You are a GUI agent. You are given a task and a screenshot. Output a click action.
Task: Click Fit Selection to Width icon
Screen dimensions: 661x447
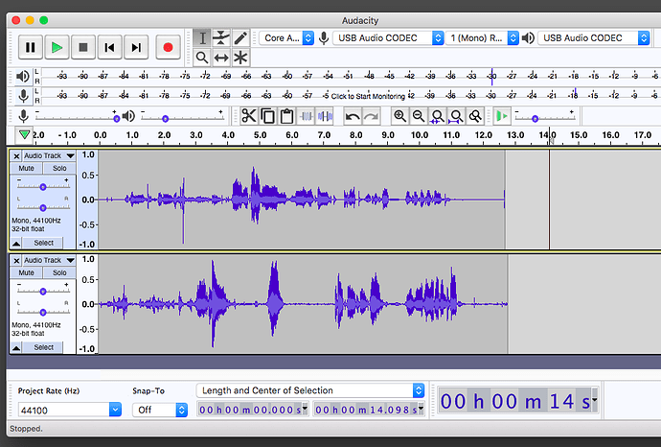[x=438, y=116]
